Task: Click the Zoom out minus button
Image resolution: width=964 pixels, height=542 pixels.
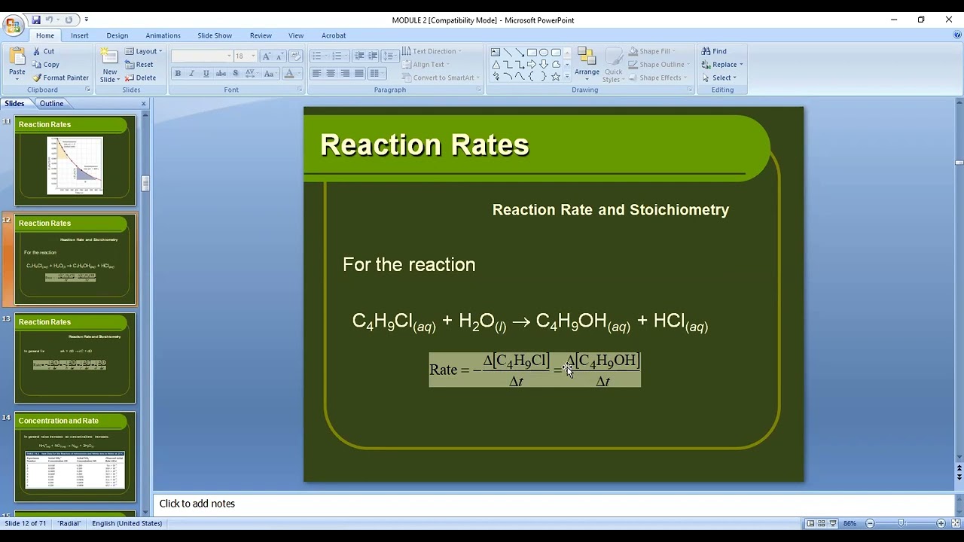Action: point(870,523)
